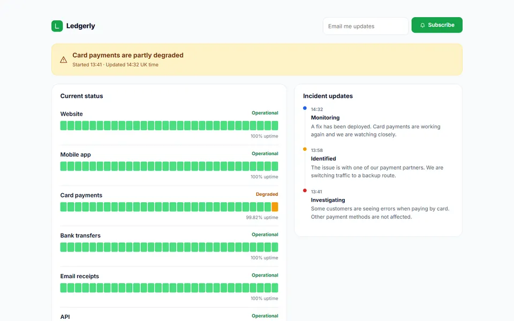Image resolution: width=514 pixels, height=321 pixels.
Task: Click the Mobile app uptime bar
Action: tap(169, 166)
